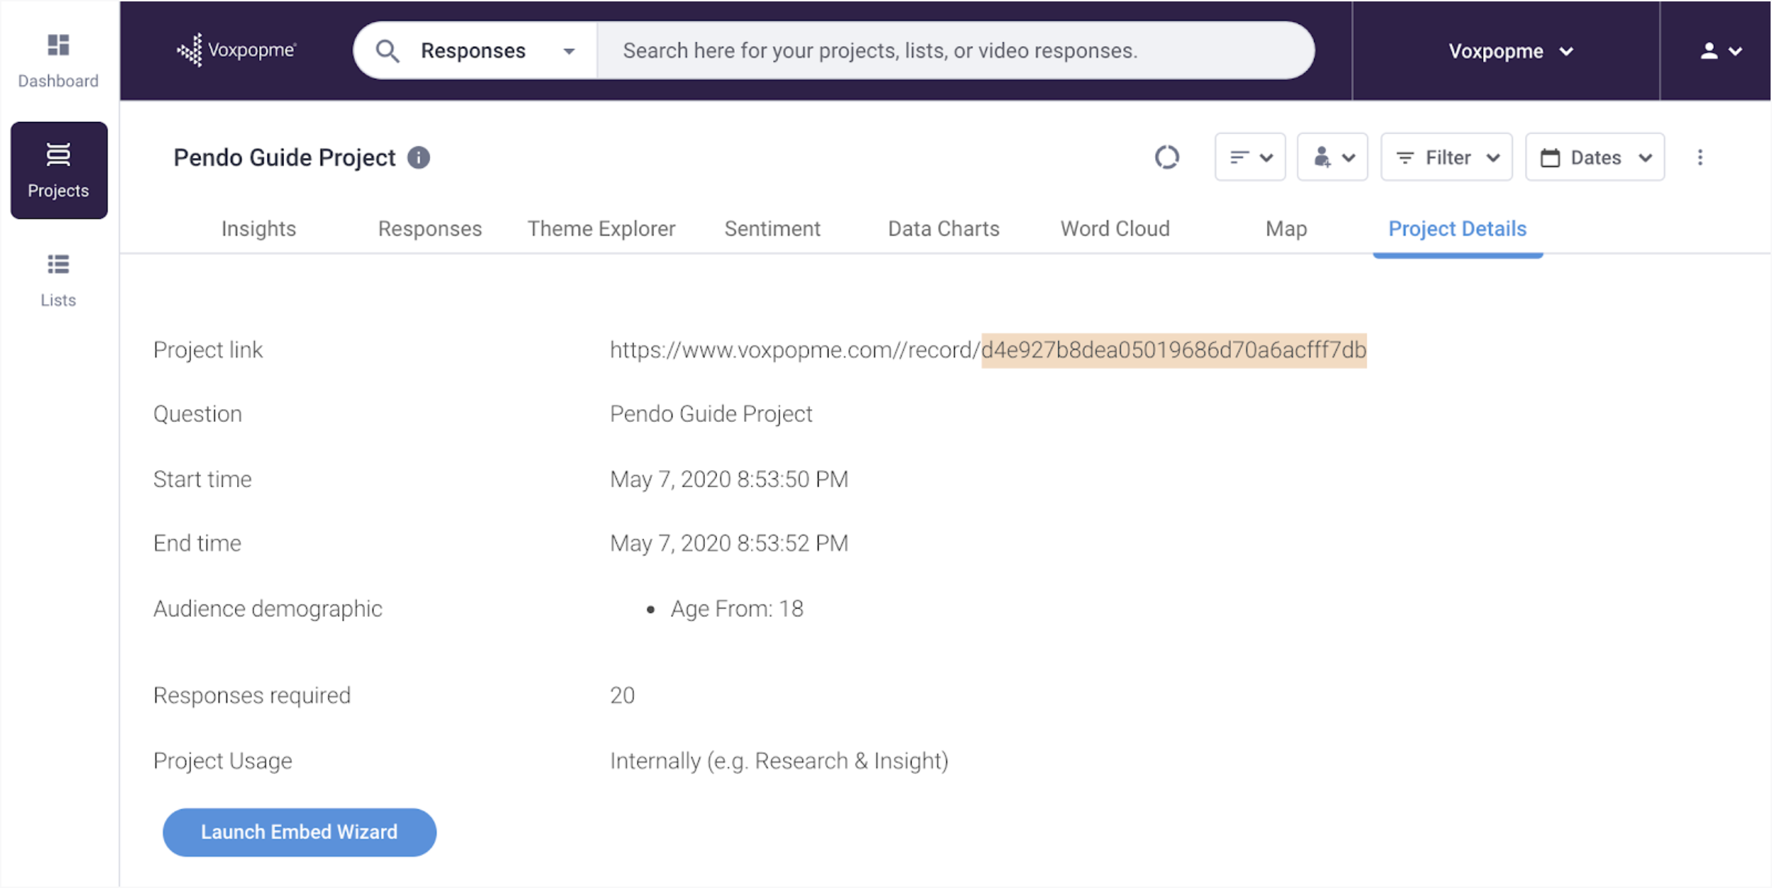Open the Filter dropdown
The height and width of the screenshot is (888, 1772).
[1446, 157]
